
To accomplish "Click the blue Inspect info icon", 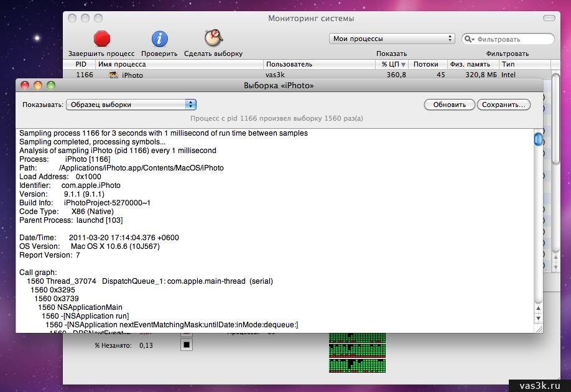I will 159,39.
